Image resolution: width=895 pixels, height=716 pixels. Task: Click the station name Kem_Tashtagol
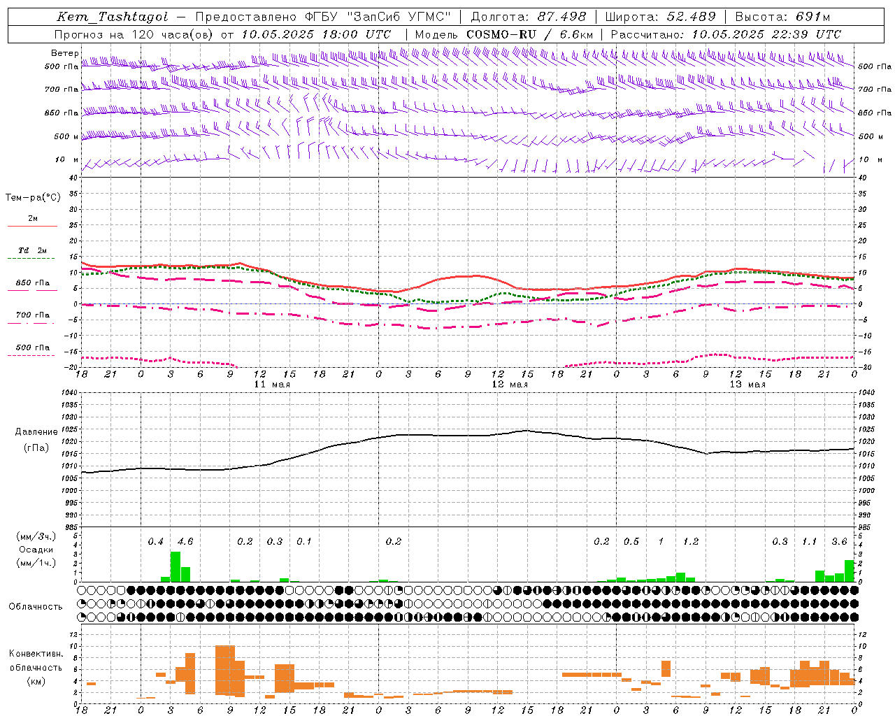point(113,17)
